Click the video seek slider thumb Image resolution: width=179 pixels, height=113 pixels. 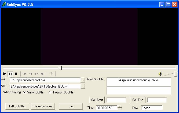coord(60,68)
